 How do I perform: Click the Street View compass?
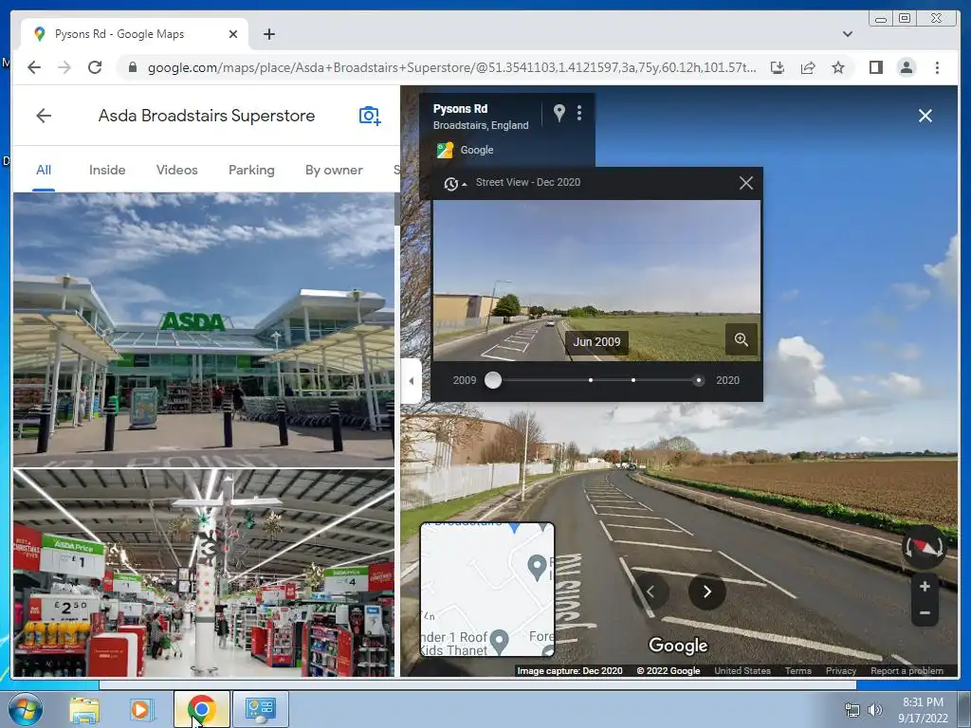924,547
